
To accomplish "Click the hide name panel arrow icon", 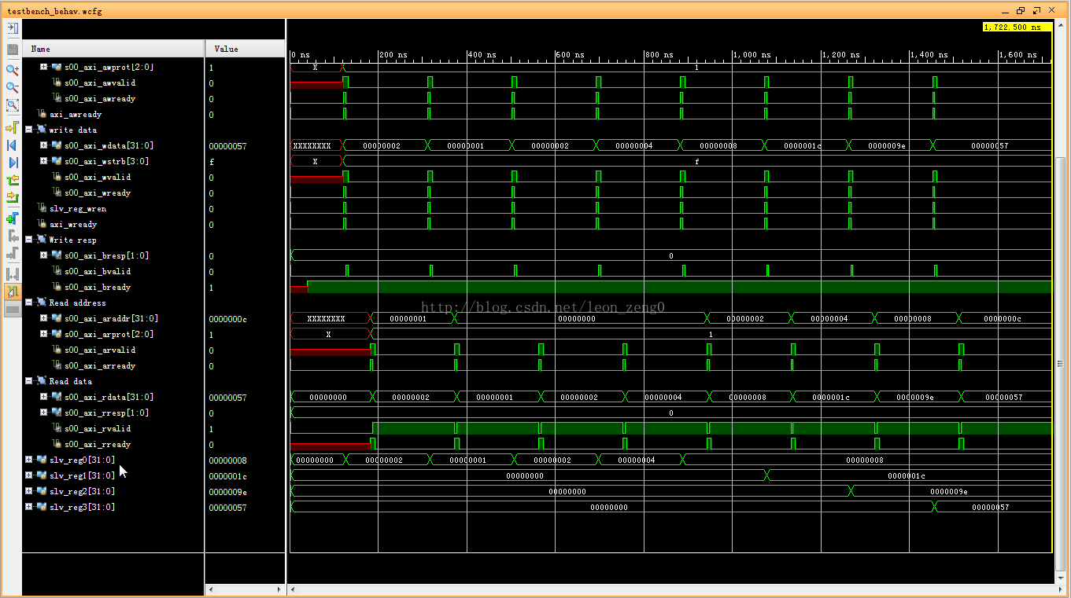I will point(13,28).
